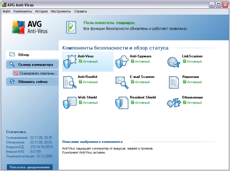The image size is (230, 171).
Task: Click the folder icon beside Обзор
Action: click(12, 54)
